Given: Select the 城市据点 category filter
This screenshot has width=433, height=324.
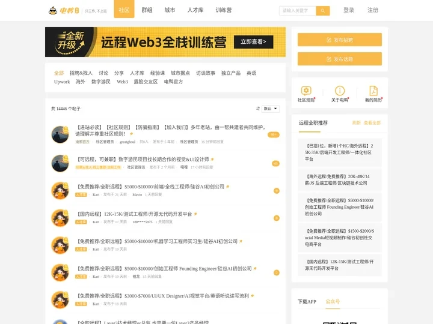Looking at the screenshot, I should (x=180, y=73).
